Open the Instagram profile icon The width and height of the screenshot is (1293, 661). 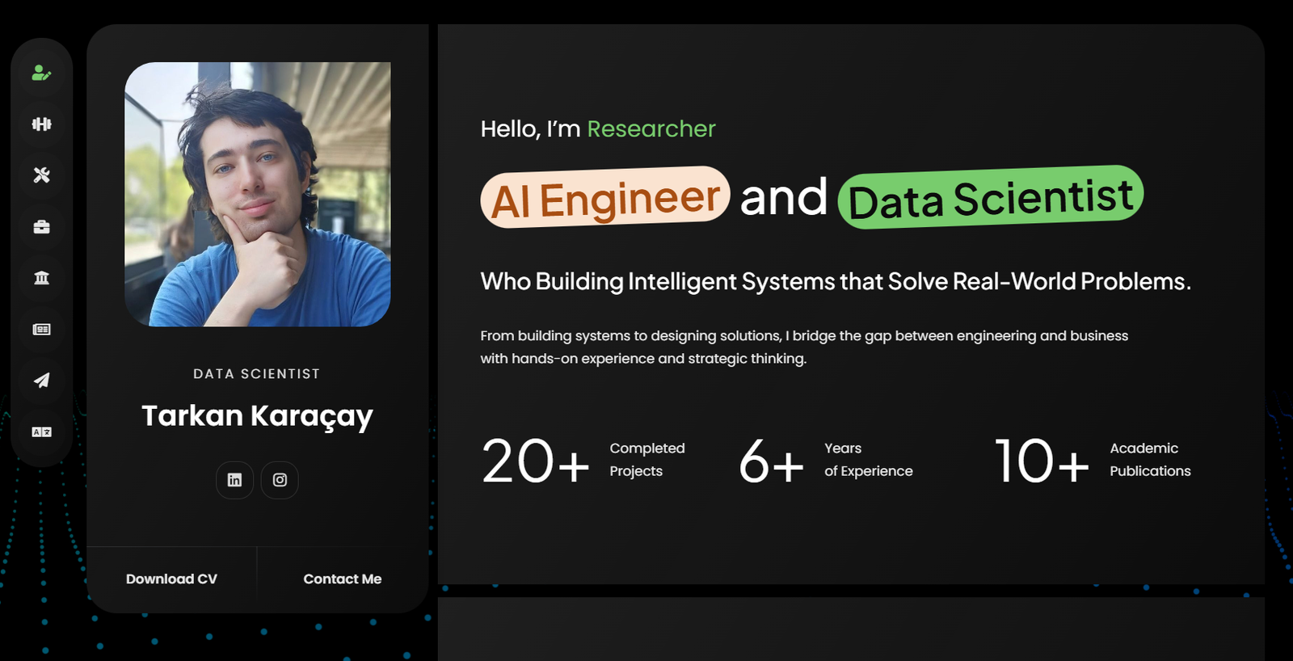[280, 480]
